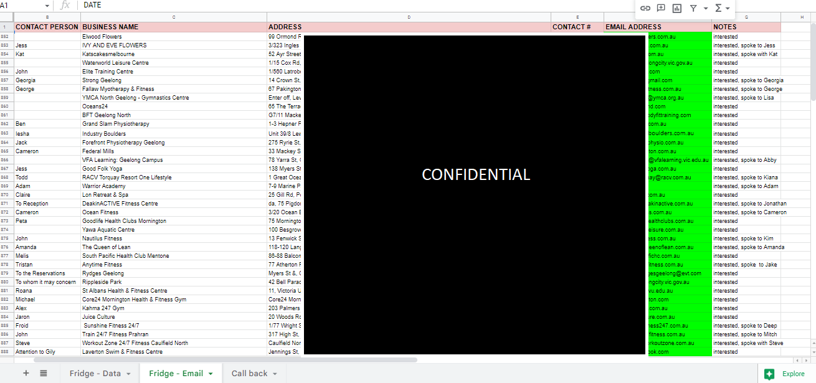Click the cell Yawa Aquatic Centre
816x383 pixels.
174,230
